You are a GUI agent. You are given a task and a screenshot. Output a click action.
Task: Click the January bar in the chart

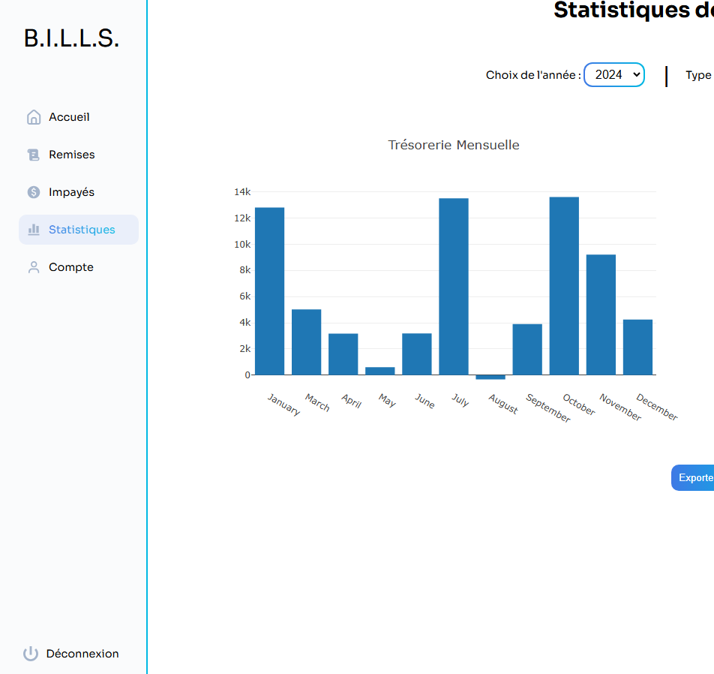[x=269, y=291]
